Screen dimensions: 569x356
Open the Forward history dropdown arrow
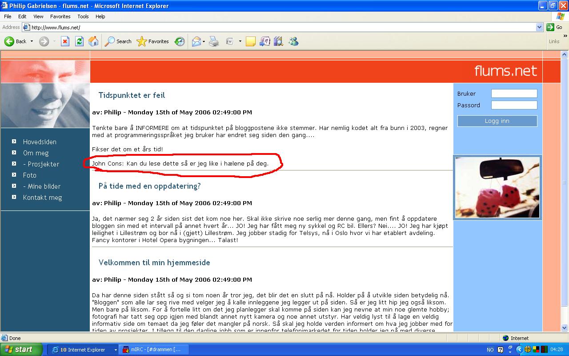pos(54,41)
